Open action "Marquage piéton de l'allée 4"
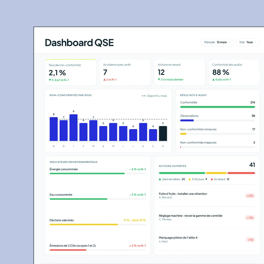Image resolution: width=264 pixels, height=264 pixels. (x=207, y=240)
